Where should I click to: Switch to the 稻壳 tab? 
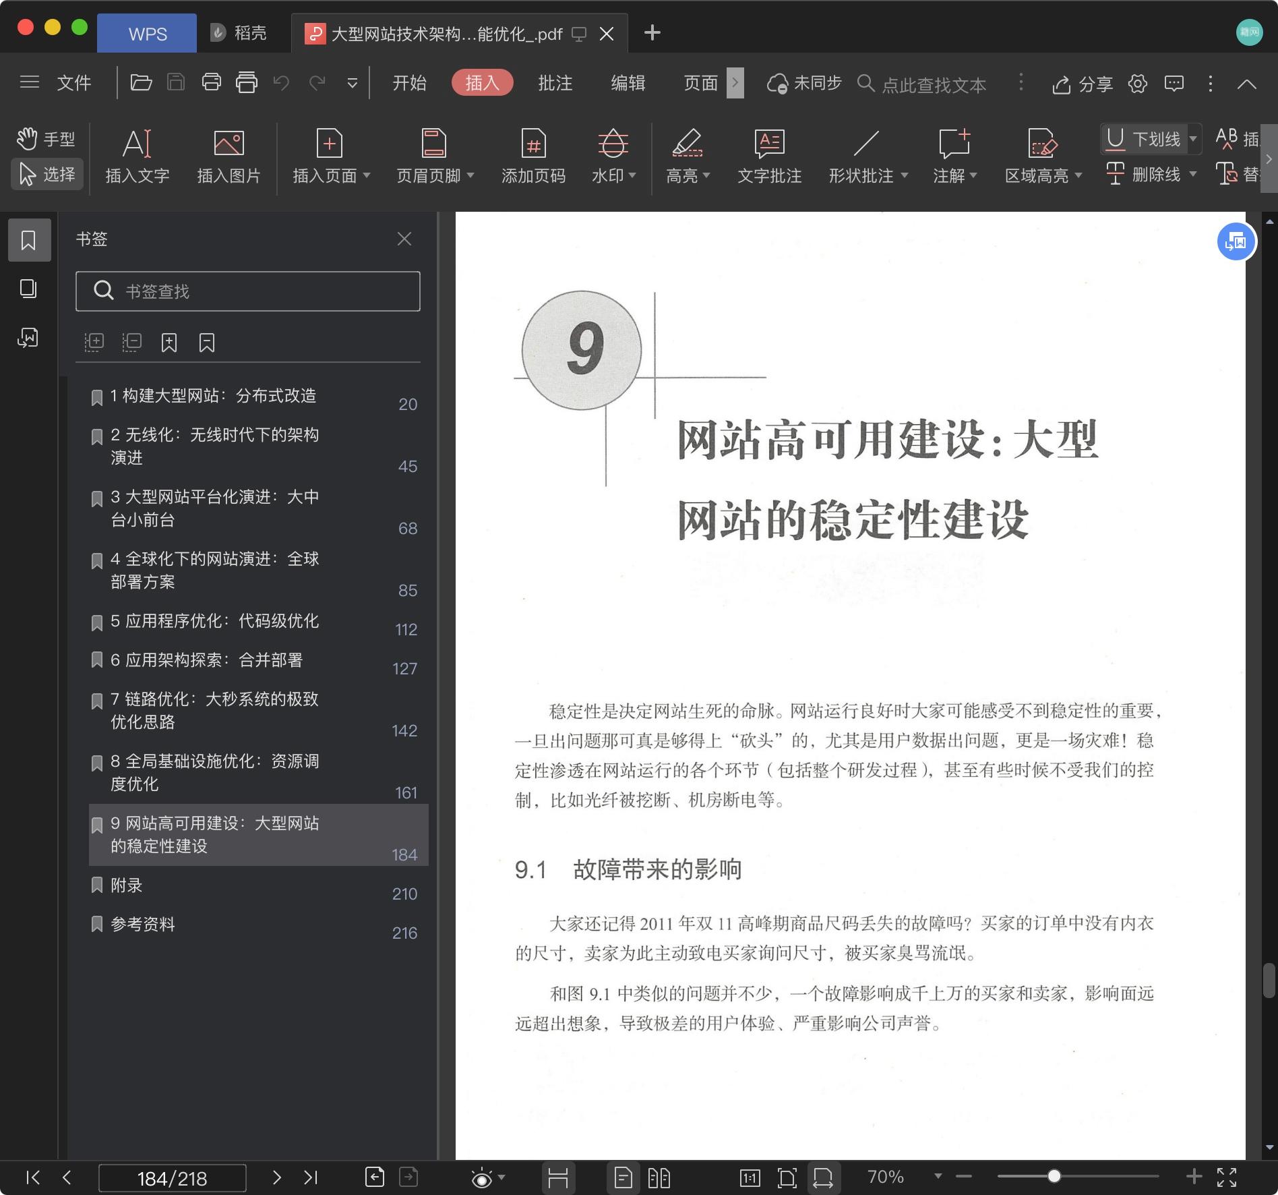[x=239, y=32]
